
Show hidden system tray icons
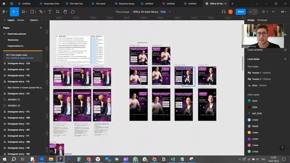click(240, 159)
